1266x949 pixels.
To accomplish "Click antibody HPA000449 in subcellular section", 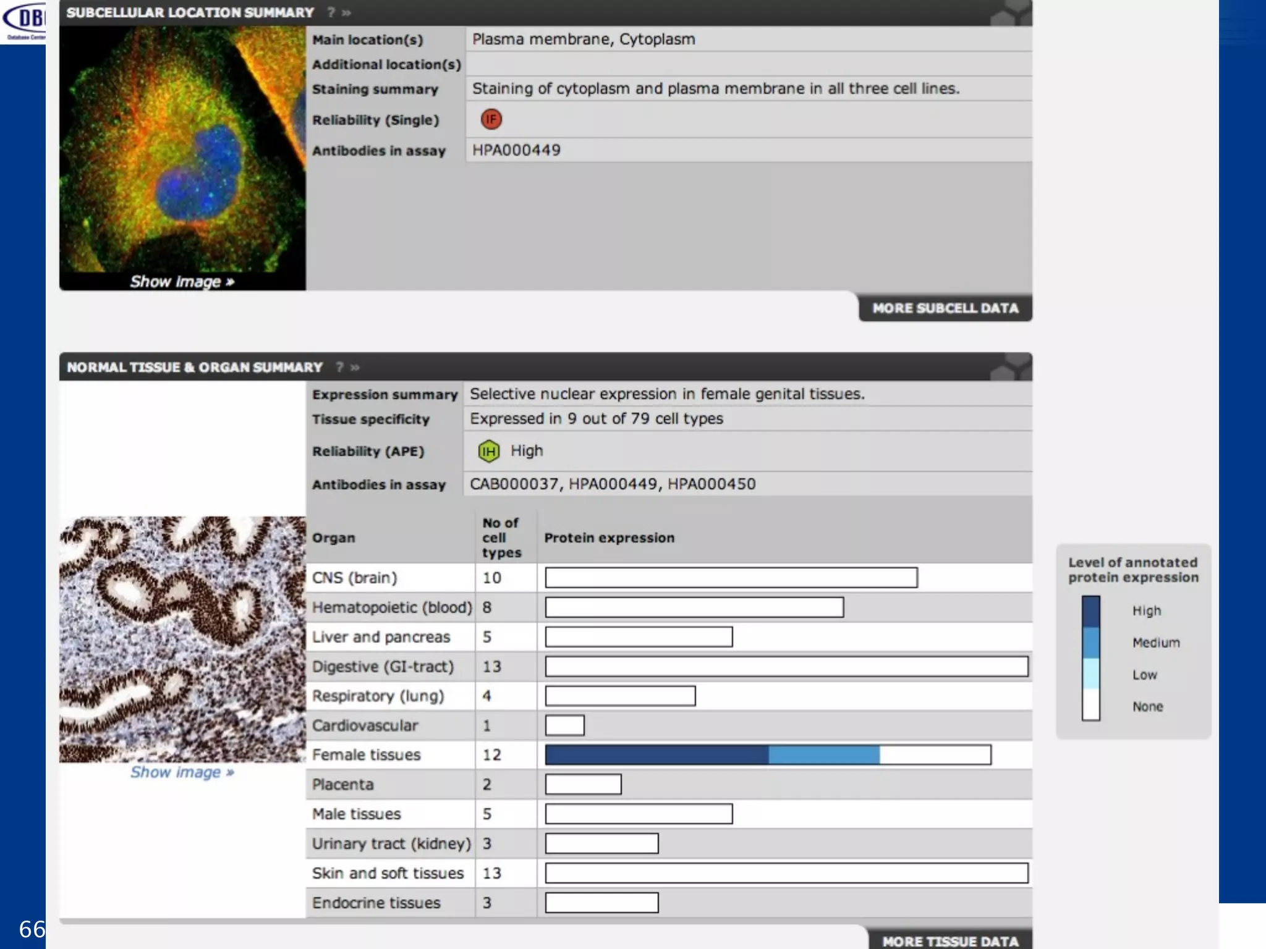I will tap(516, 150).
